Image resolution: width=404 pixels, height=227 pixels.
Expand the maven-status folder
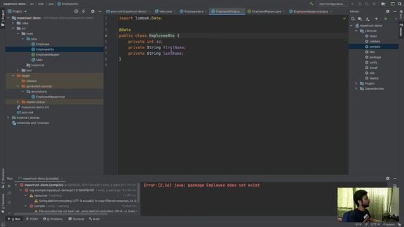(x=18, y=102)
